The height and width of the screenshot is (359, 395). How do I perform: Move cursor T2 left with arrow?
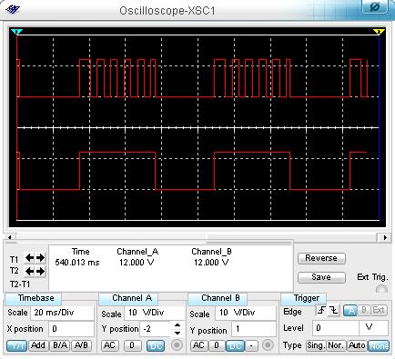(30, 271)
